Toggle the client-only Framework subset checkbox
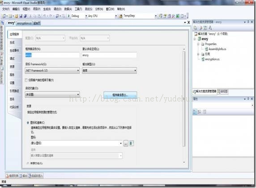Screen dimensions: 256x188 pos(26,80)
